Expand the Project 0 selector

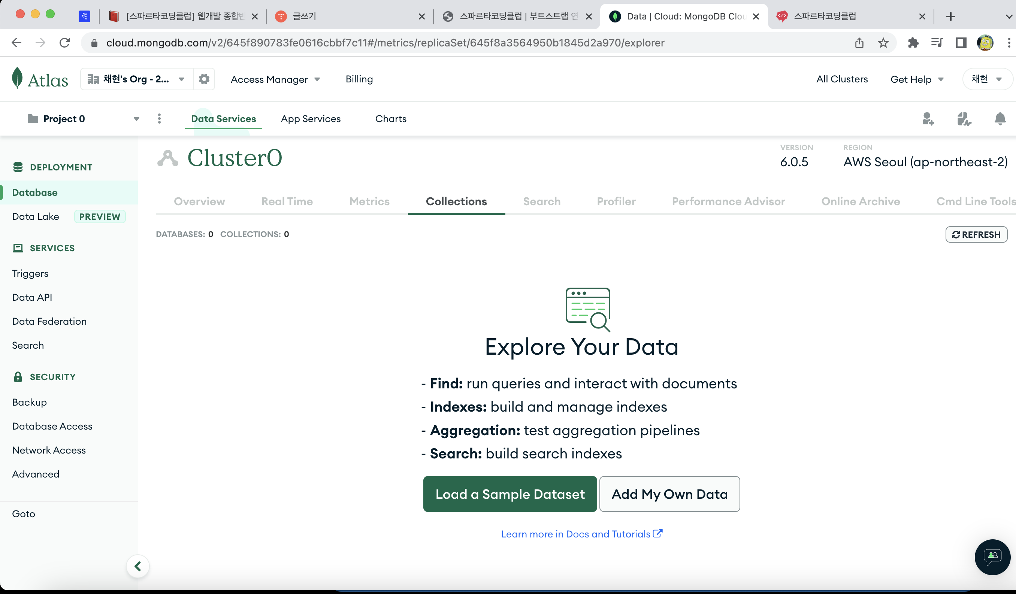(84, 119)
